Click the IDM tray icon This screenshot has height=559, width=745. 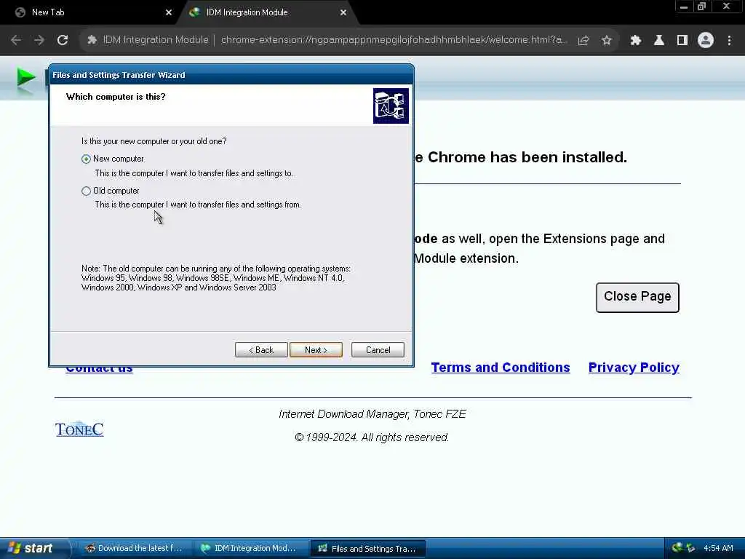point(677,548)
